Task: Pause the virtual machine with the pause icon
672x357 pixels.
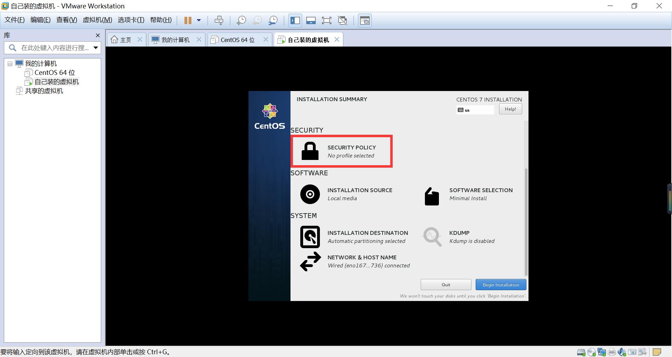Action: coord(188,20)
